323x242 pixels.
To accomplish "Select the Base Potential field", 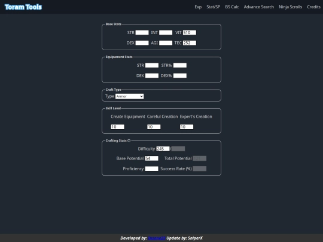I will (151, 158).
